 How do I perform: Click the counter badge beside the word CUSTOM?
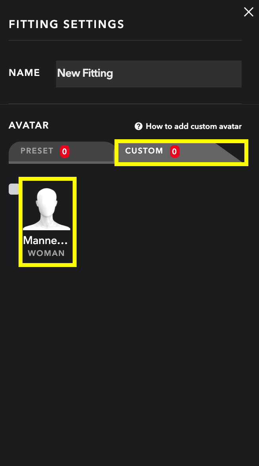(x=175, y=151)
